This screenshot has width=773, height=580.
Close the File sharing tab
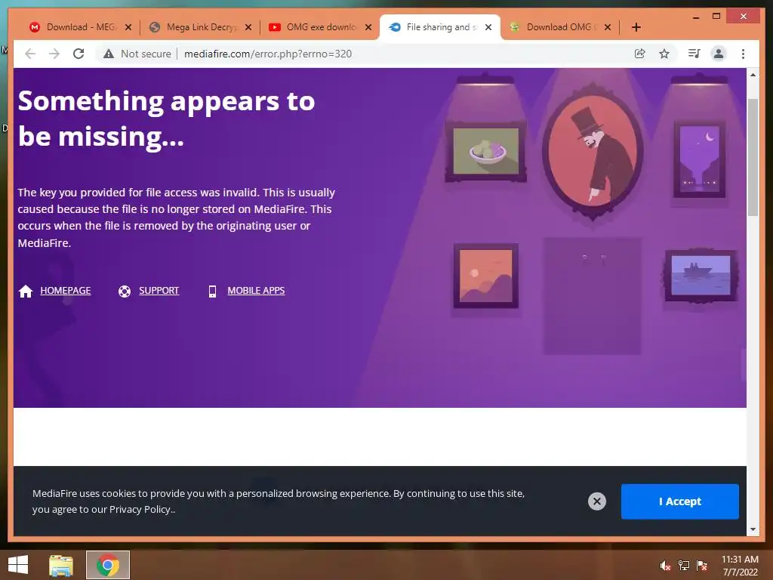pos(488,27)
